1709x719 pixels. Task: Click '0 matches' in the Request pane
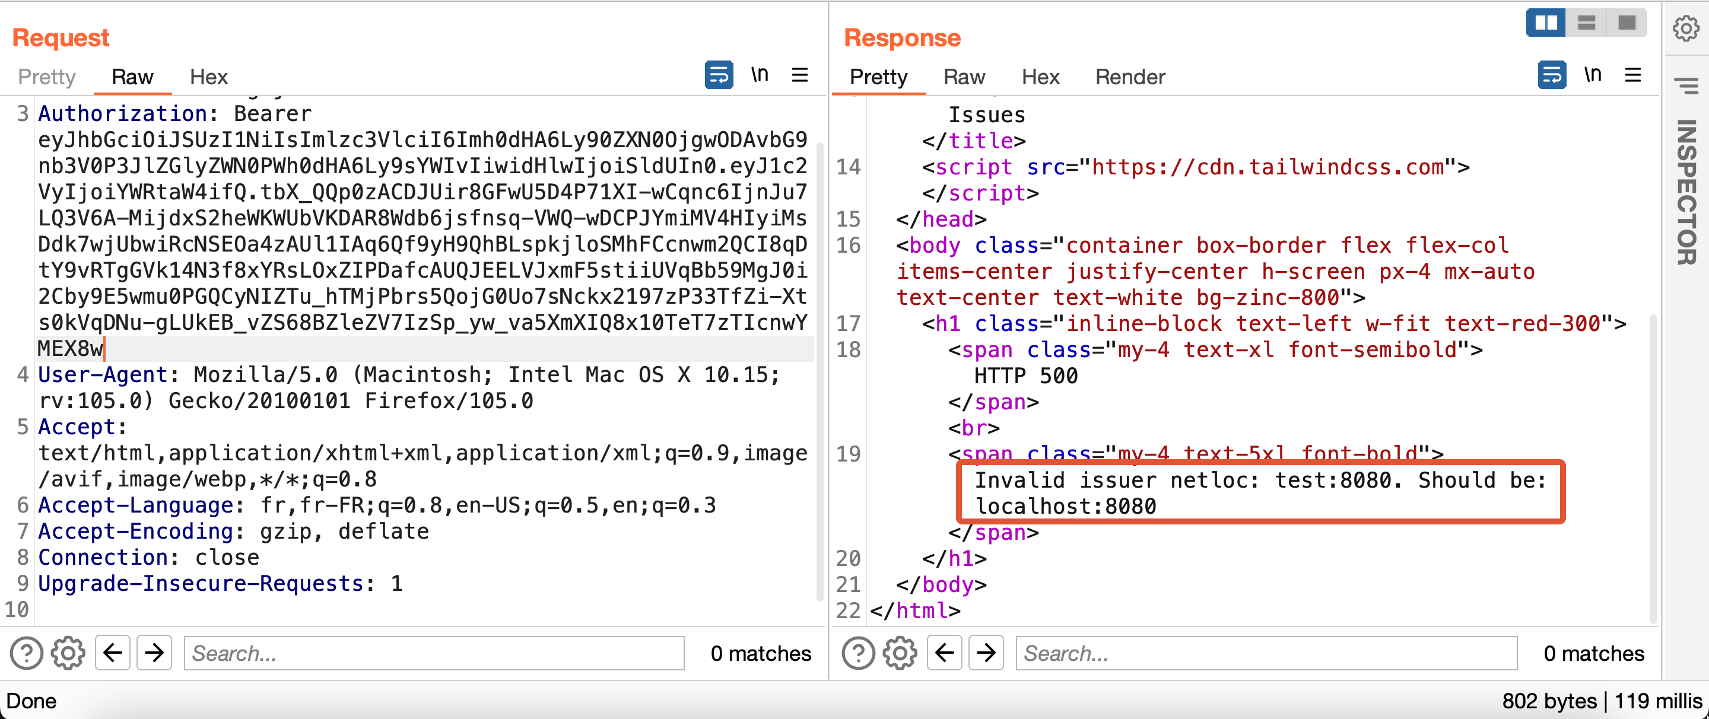tap(760, 653)
